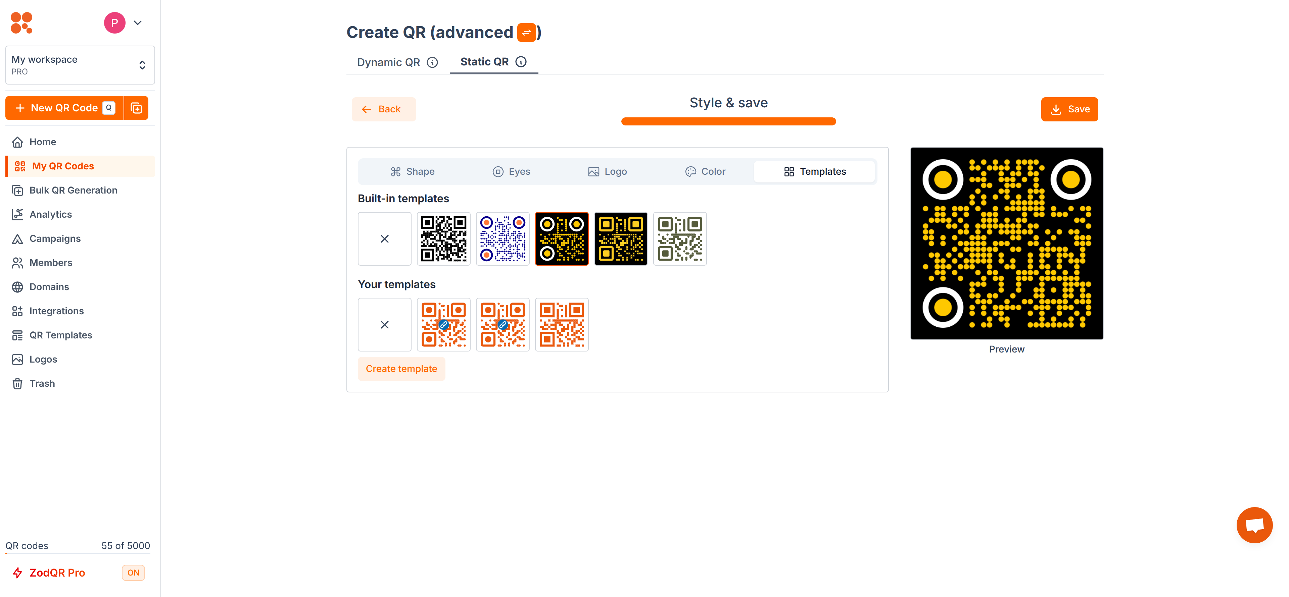Image resolution: width=1289 pixels, height=597 pixels.
Task: Click the Q shortcut badge on New QR Code
Action: (108, 108)
